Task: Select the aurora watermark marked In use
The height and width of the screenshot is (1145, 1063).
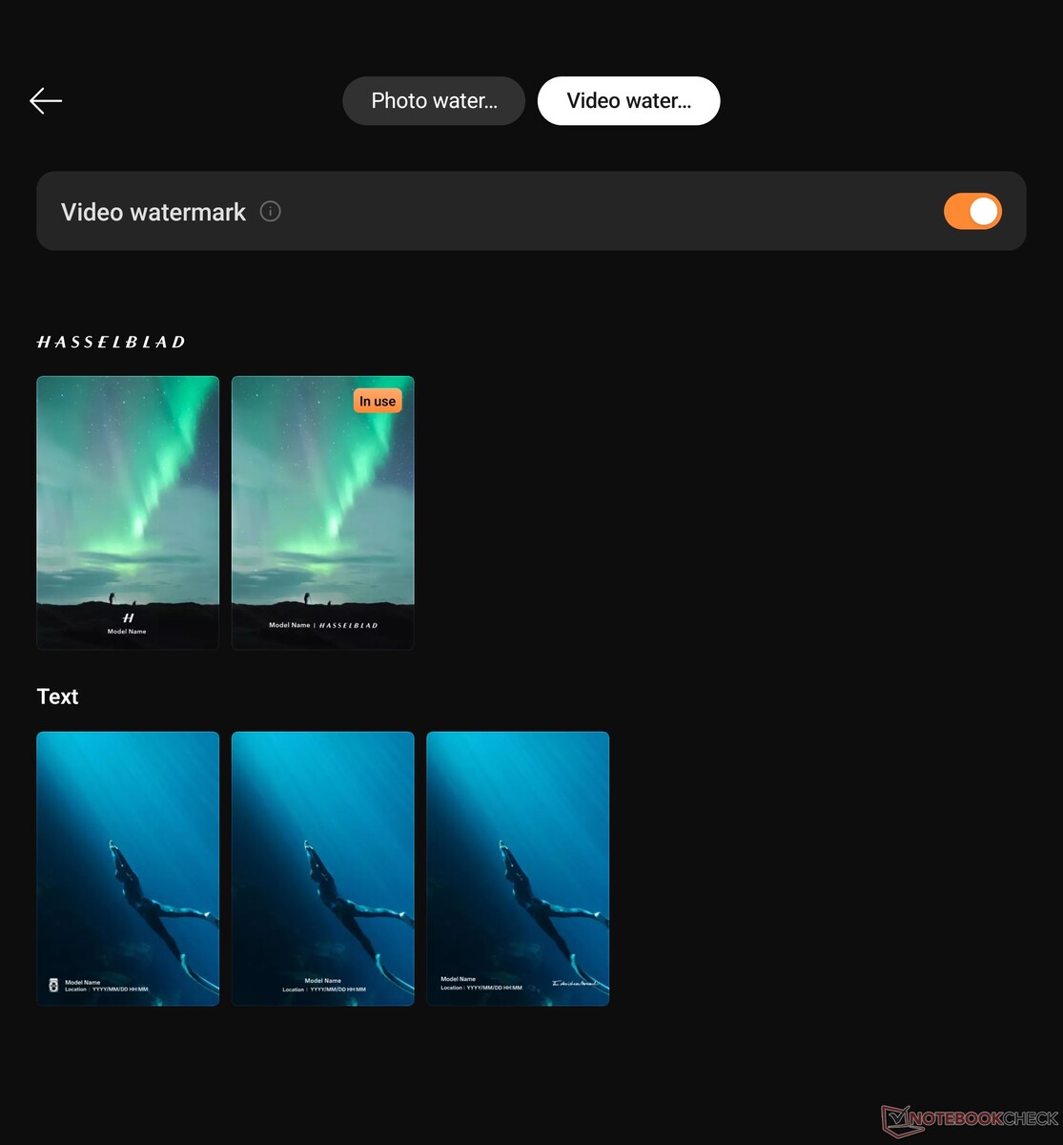Action: pyautogui.click(x=323, y=512)
